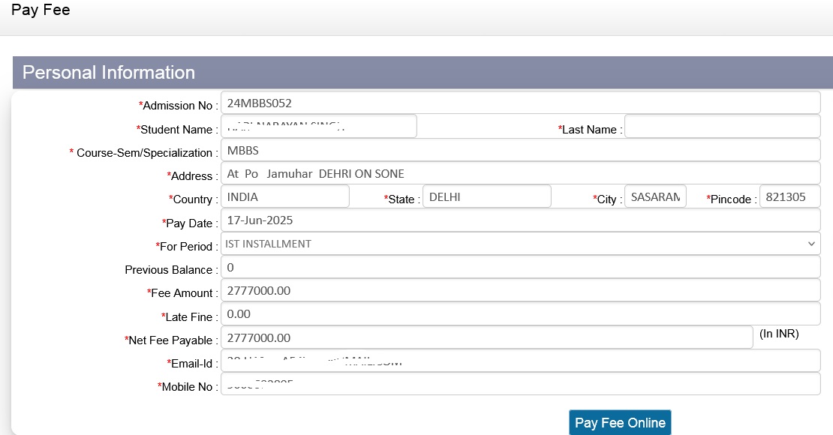Viewport: 833px width, 435px height.
Task: Focus the City field with SASARAM
Action: 654,197
